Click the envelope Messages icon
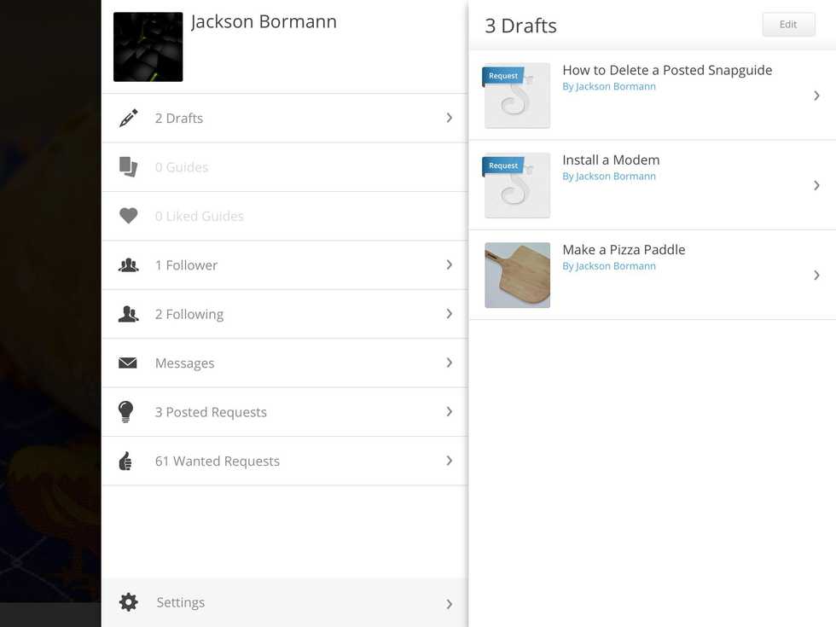Viewport: 836px width, 627px height. (x=128, y=363)
